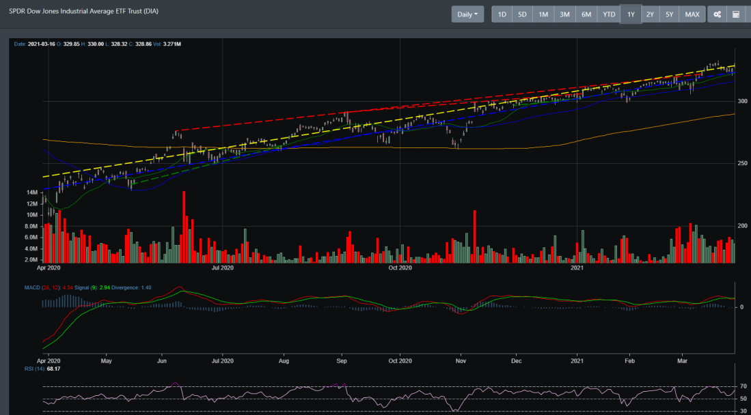
Task: Click the tallest red volume bar in June
Action: pos(184,227)
